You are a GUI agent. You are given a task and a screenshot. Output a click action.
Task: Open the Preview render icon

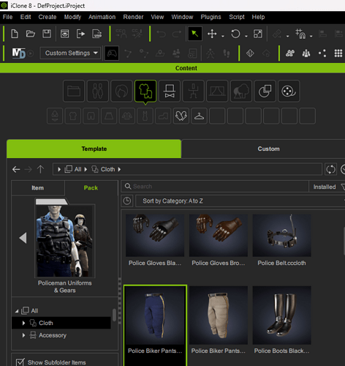(64, 34)
